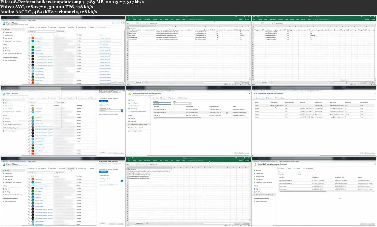Click the focused File name filter box
Viewport: 377px width, 227px height.
(x=162, y=104)
